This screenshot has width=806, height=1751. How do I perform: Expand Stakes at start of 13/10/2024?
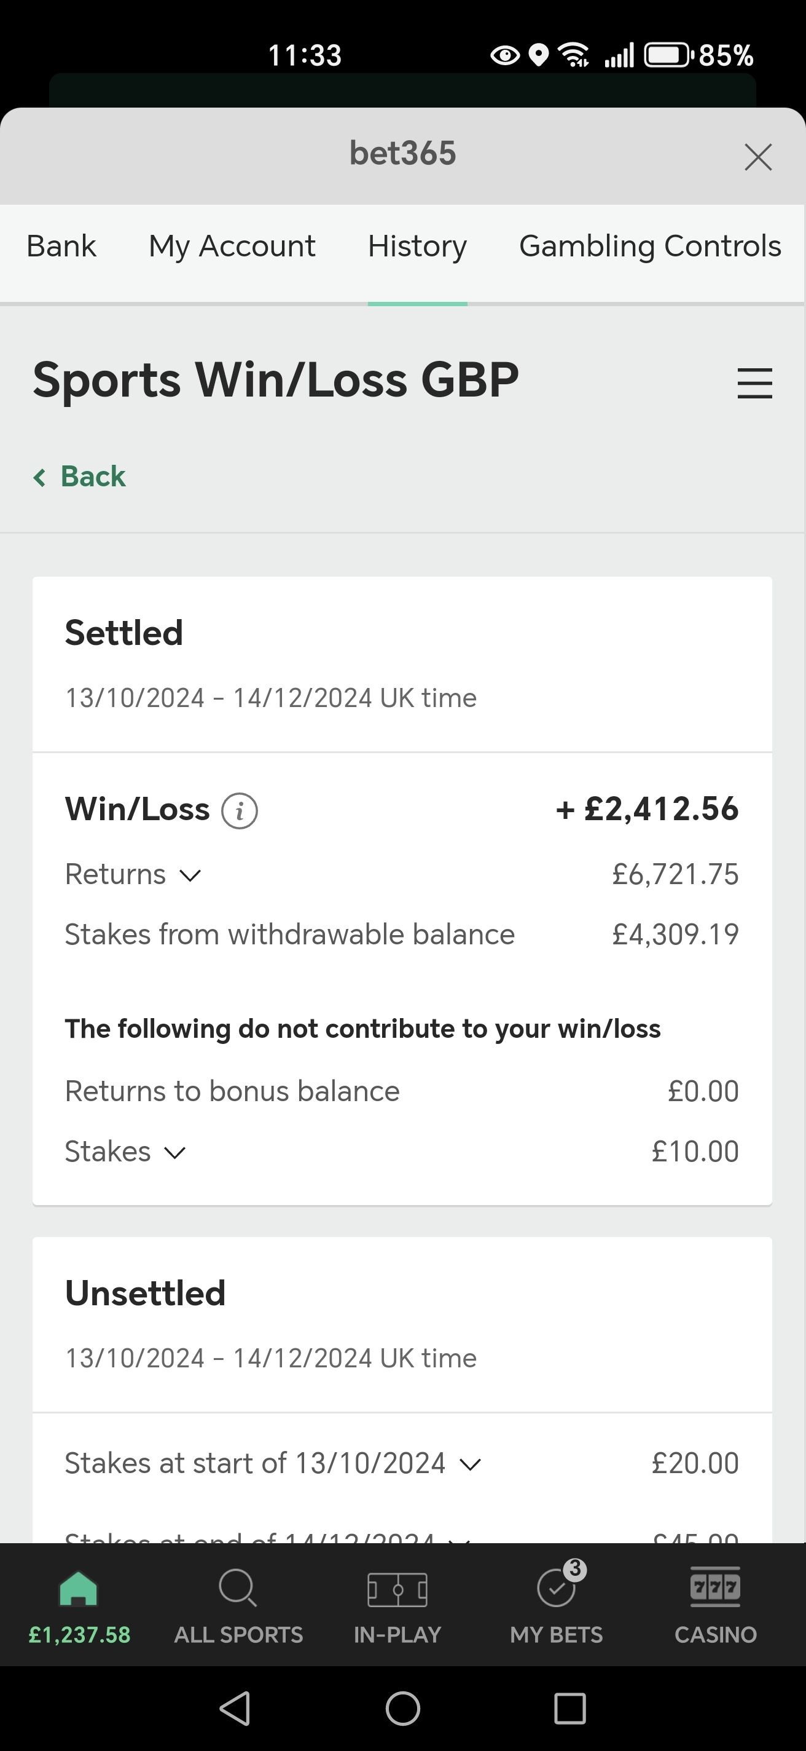pos(470,1464)
